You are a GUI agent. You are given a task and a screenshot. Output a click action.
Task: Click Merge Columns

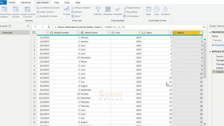pyautogui.click(x=81, y=8)
